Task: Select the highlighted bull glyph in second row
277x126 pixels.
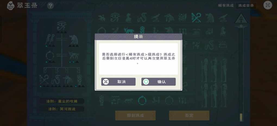Action: [129, 30]
